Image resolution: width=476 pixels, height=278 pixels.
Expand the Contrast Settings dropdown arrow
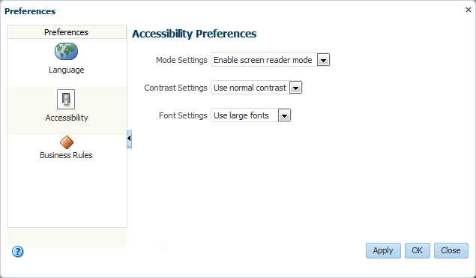(x=295, y=88)
